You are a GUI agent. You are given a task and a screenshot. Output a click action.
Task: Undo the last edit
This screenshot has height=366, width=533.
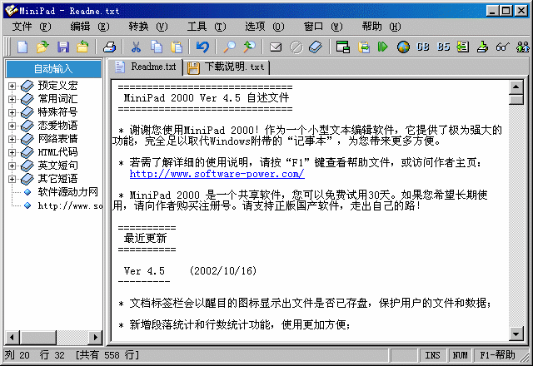click(202, 47)
